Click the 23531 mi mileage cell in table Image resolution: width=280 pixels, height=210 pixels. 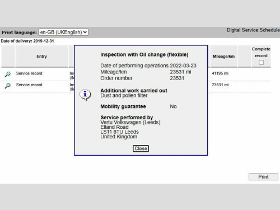(x=220, y=85)
